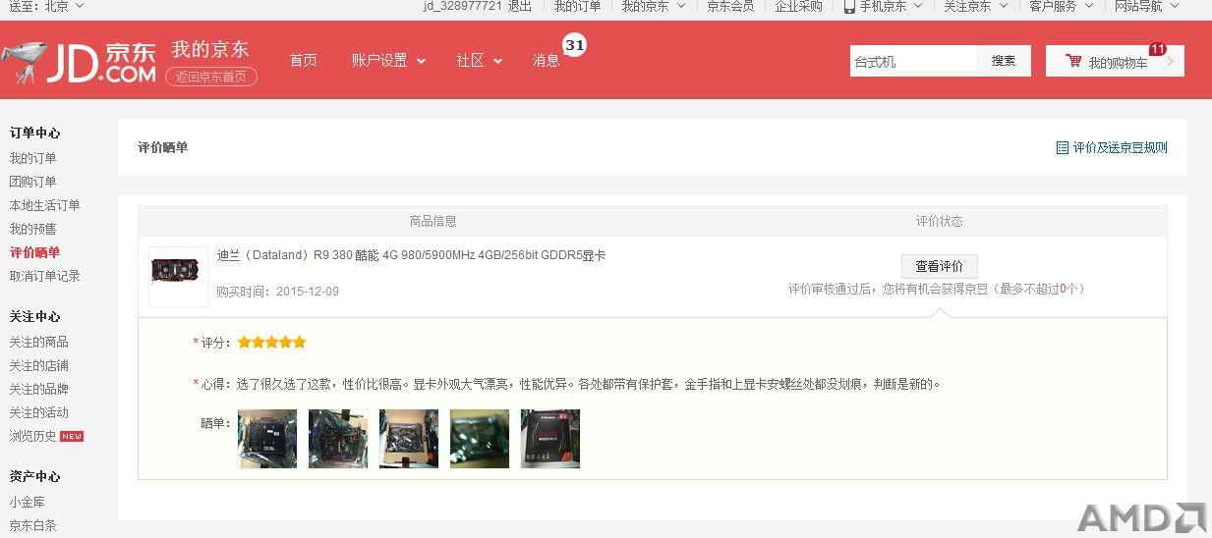Viewport: 1212px width, 538px height.
Task: Open 关注的品牌 in the sidebar
Action: point(39,389)
